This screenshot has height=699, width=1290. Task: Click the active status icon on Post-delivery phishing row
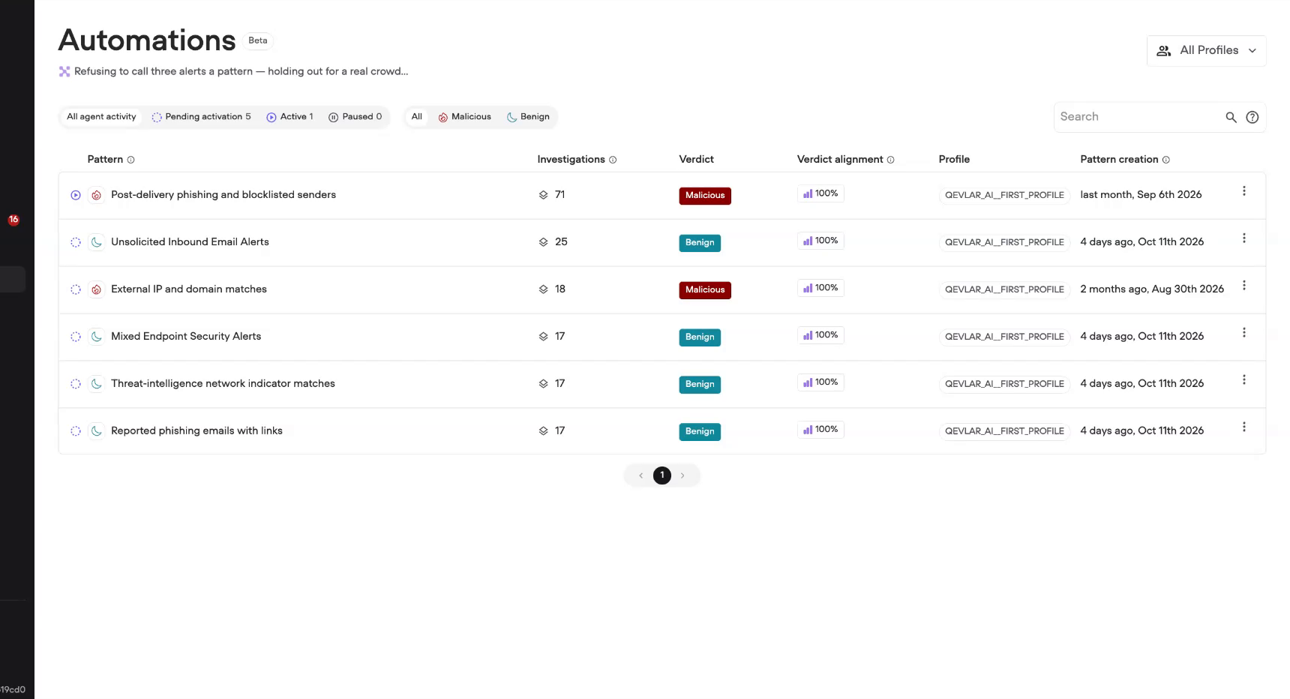(76, 195)
